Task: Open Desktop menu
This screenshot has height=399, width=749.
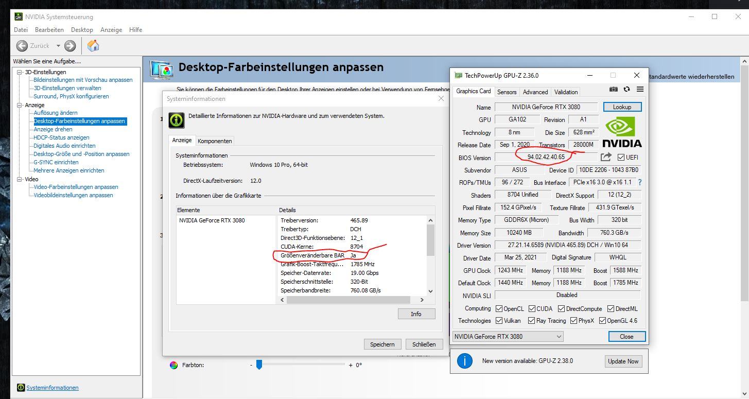Action: click(x=82, y=30)
